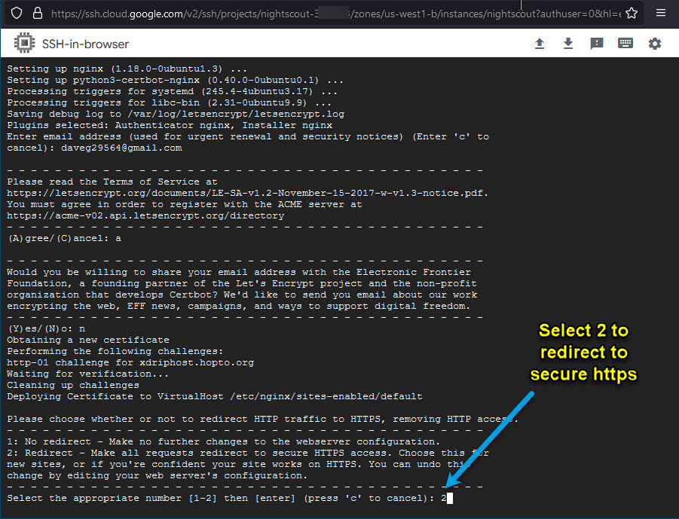
Task: Click the '2: Redirect' option line
Action: point(249,453)
